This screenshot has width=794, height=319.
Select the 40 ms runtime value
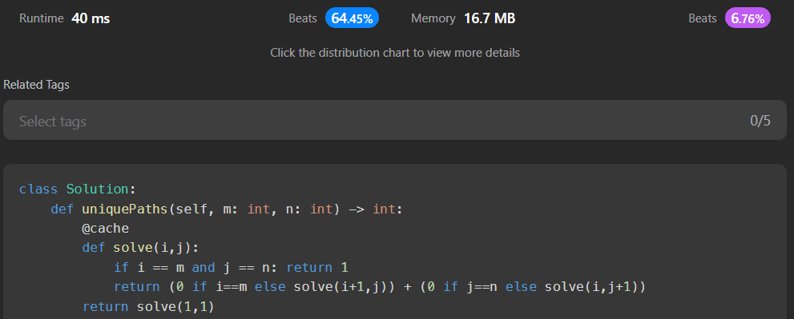pos(91,18)
